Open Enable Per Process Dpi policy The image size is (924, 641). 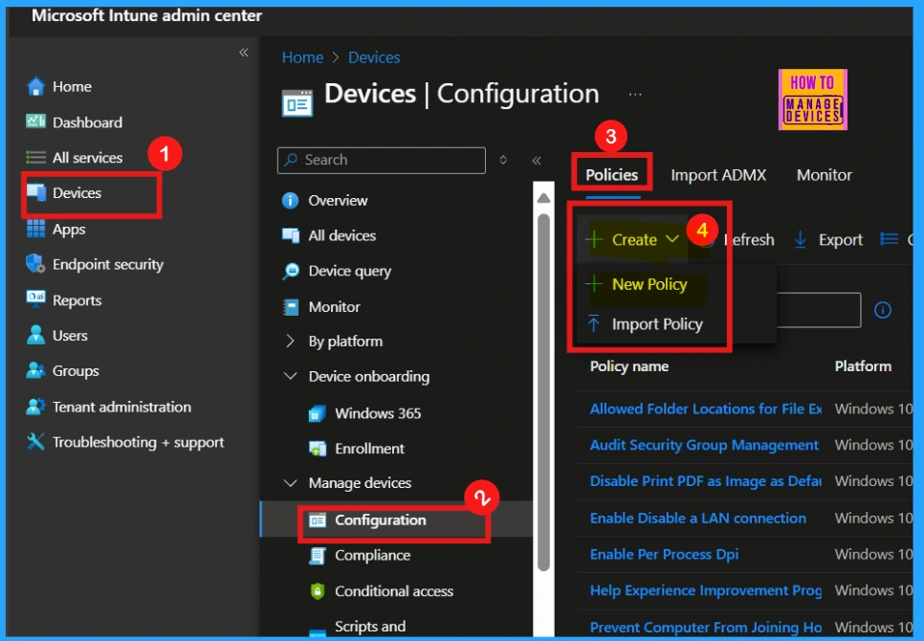tap(664, 554)
